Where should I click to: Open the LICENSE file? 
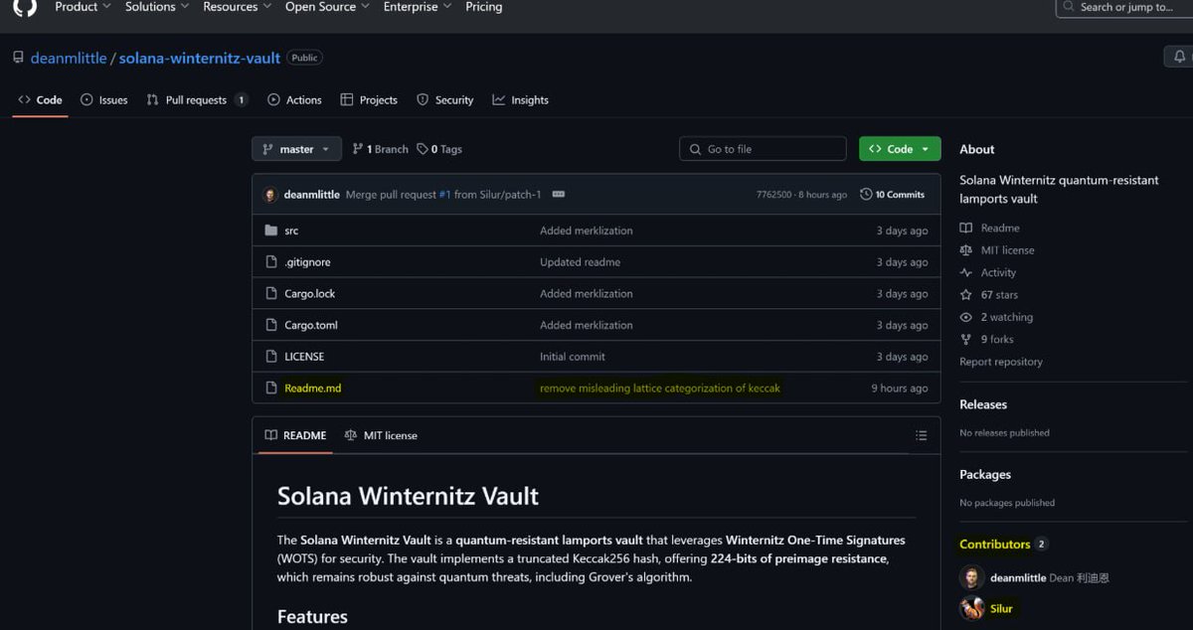pos(304,357)
